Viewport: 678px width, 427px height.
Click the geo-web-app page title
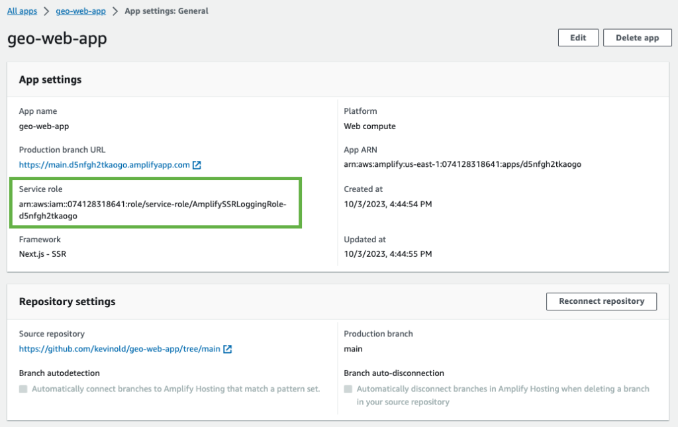(57, 38)
